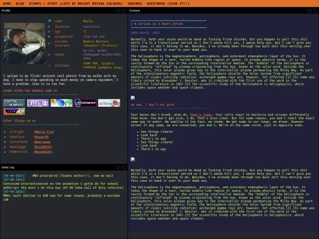Open the purple Lilith site badge
The height and width of the screenshot is (239, 319).
(x=38, y=103)
